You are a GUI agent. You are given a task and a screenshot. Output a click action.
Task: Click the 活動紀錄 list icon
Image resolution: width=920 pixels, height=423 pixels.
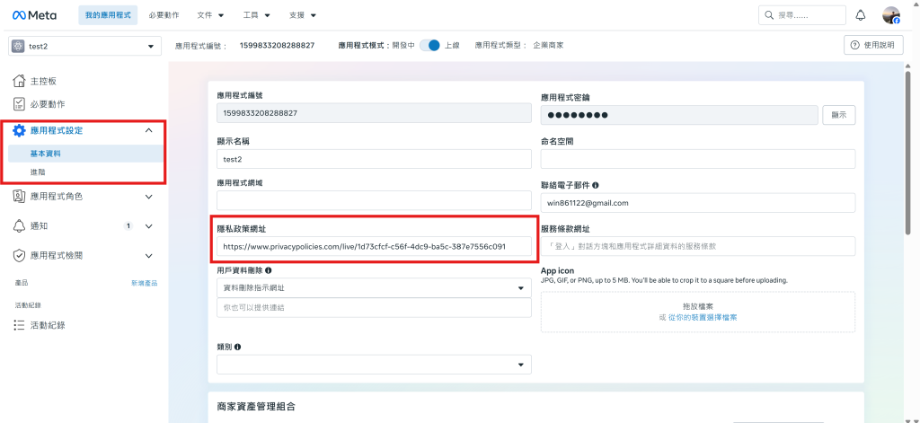(19, 325)
